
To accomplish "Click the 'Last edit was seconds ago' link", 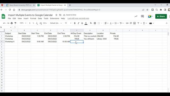I will pos(78,18).
